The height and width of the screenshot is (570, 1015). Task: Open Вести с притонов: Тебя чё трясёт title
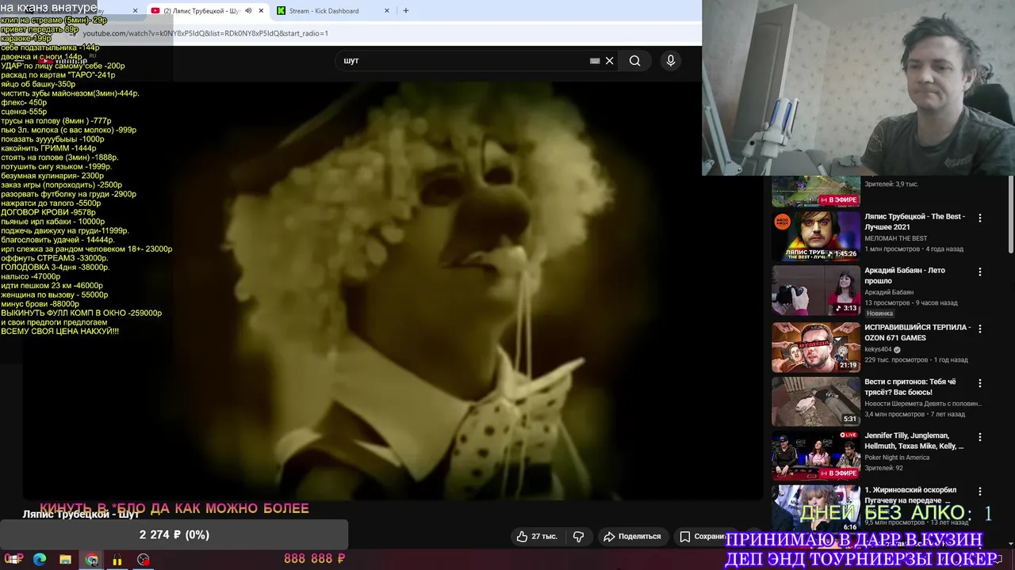910,387
